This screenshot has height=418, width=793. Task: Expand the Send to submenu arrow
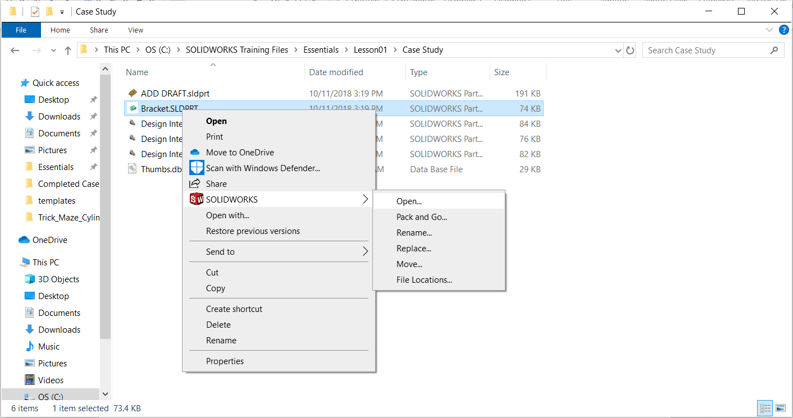(365, 251)
